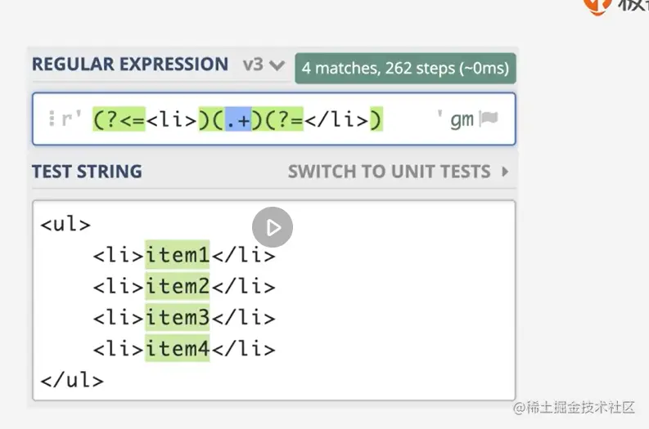Click the Test String heading label
Screen dimensions: 649x429
(x=87, y=172)
